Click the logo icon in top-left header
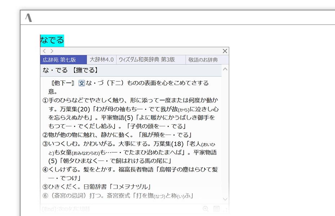335x216 pixels. tap(28, 18)
